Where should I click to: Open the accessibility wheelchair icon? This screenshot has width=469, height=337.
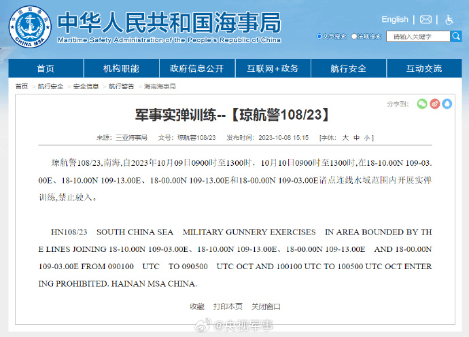(449, 20)
